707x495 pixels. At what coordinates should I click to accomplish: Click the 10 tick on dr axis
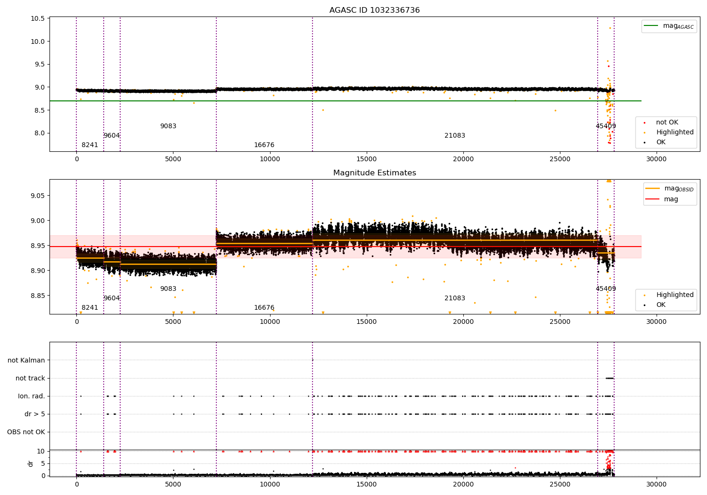click(41, 451)
